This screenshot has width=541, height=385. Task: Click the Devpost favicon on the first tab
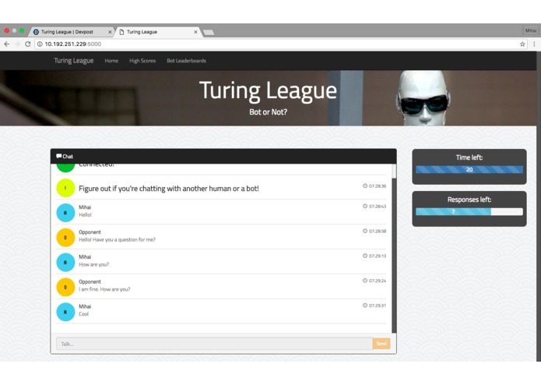tap(36, 32)
